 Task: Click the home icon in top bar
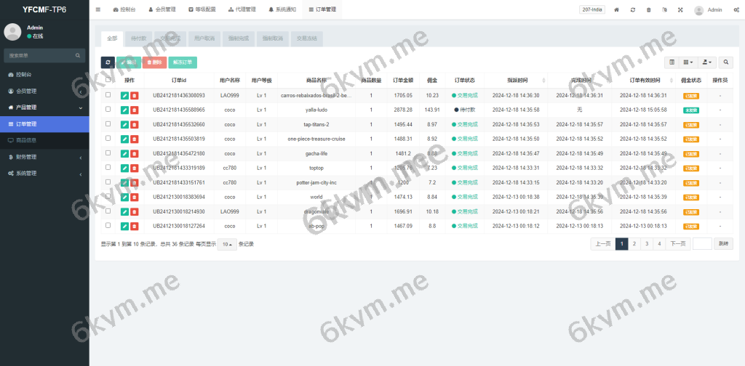(x=617, y=10)
